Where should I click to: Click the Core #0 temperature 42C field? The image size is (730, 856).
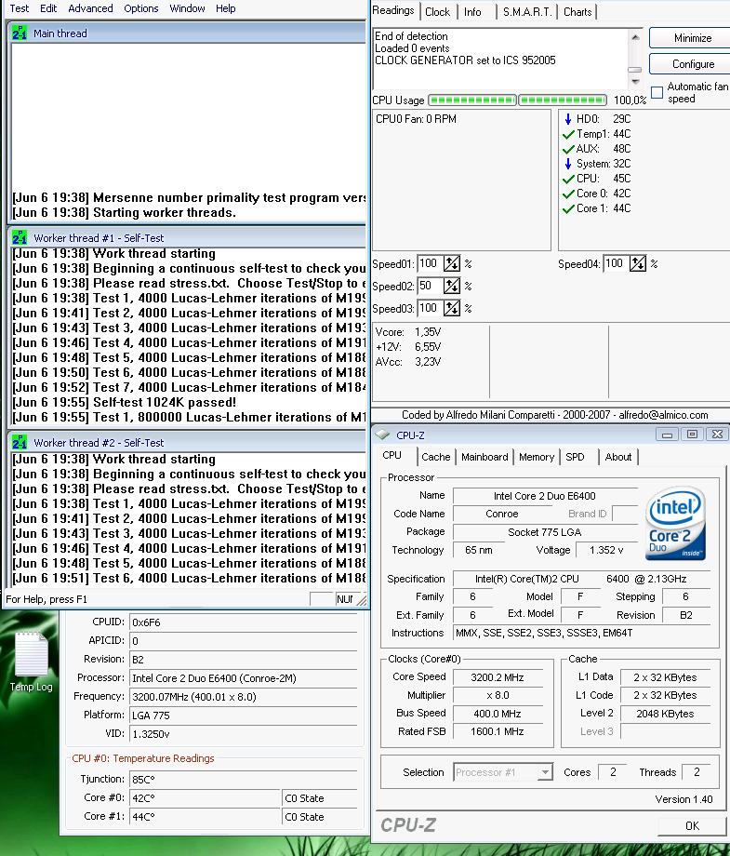(x=206, y=798)
